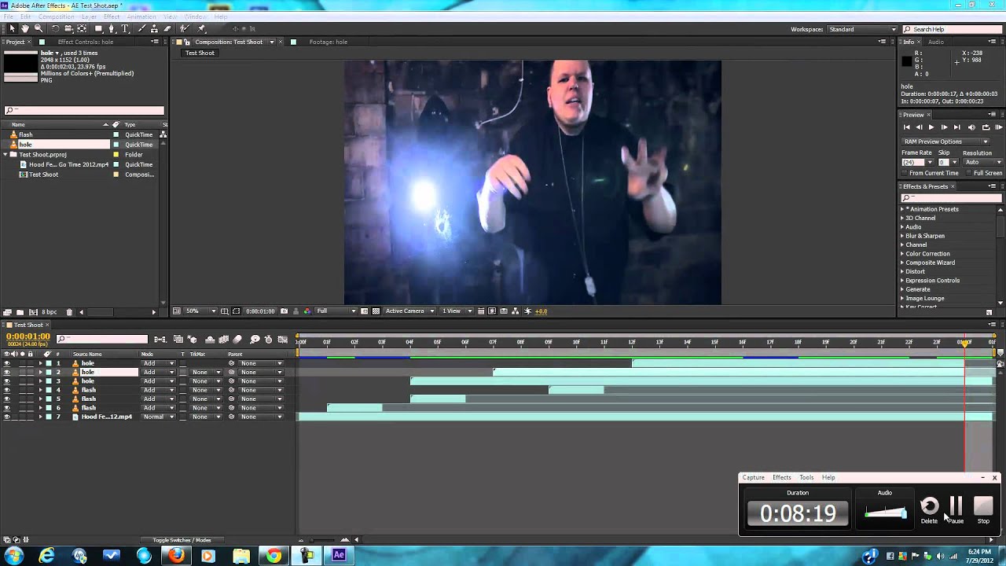
Task: Hide the Hood Fe...12.mp4 layer eye
Action: [7, 417]
